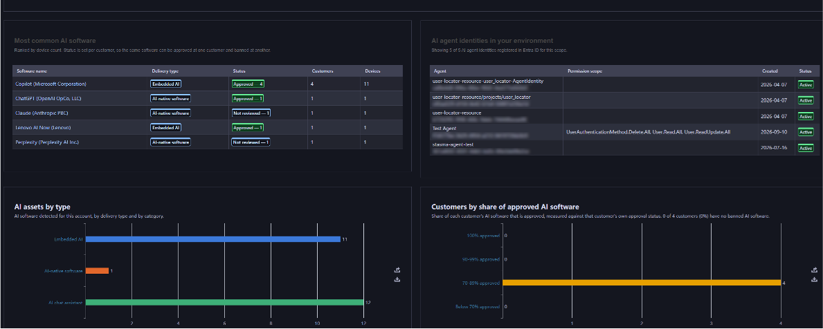This screenshot has width=823, height=329.
Task: Select the user-locator-resource-user_locator-AgentIdentity agent row
Action: (624, 84)
